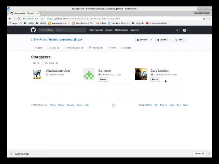Open AlaskaLinuxUser profile name link
The width and height of the screenshot is (219, 164).
point(58,71)
